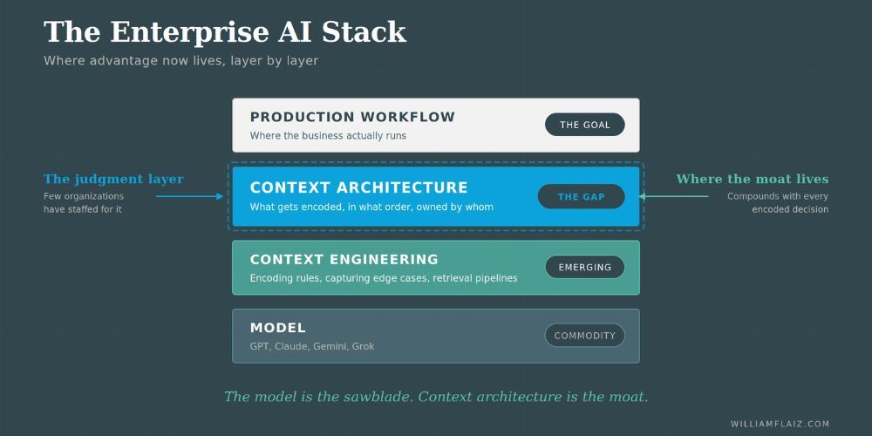Image resolution: width=872 pixels, height=436 pixels.
Task: Click the left arrow pointing at Context Architecture
Action: [x=190, y=196]
